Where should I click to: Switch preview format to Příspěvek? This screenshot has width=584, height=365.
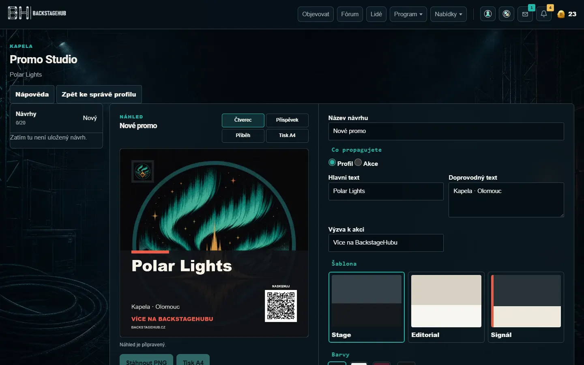pyautogui.click(x=287, y=120)
